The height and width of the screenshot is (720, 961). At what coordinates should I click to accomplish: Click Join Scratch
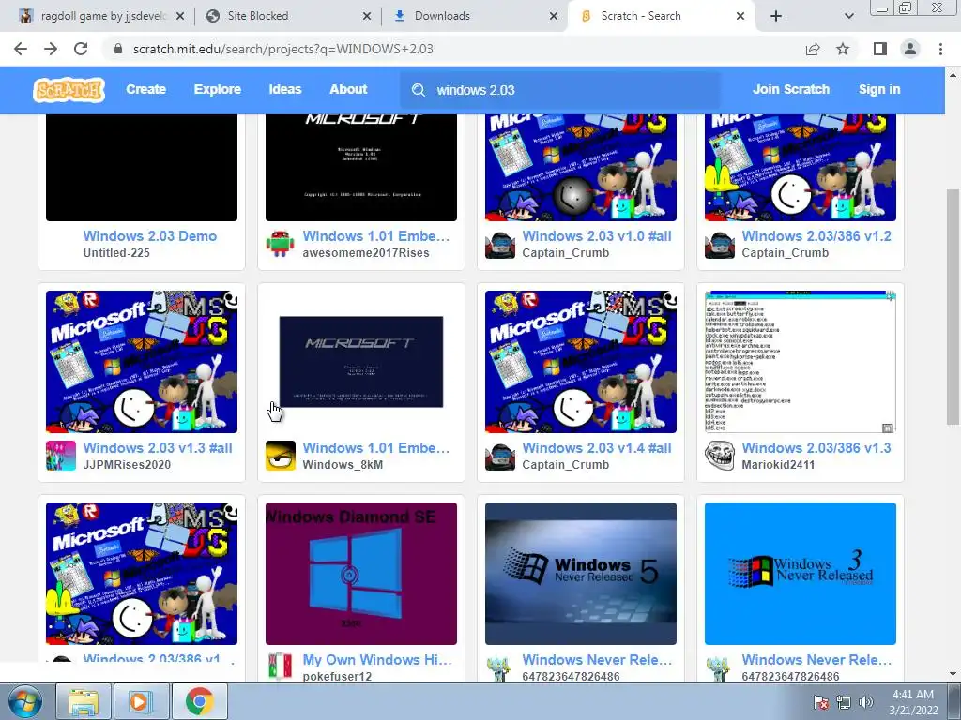tap(790, 89)
